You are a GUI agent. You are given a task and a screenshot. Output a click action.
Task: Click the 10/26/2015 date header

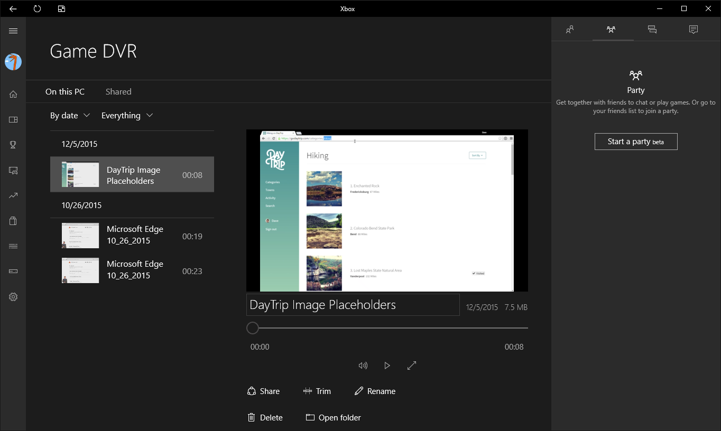[x=81, y=205]
